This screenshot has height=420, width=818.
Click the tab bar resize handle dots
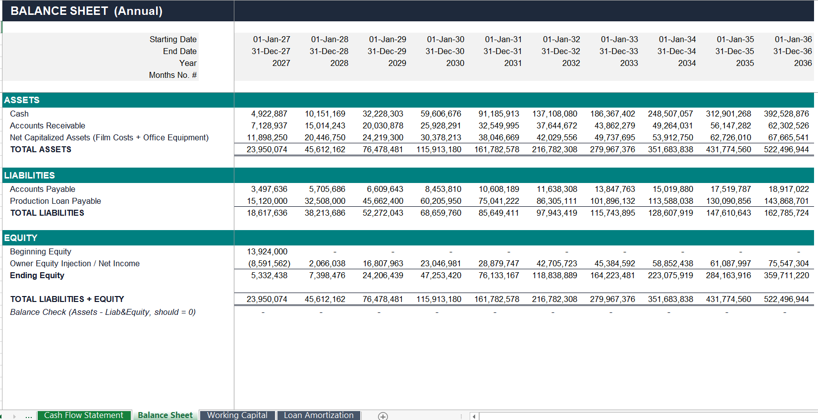[x=461, y=416]
